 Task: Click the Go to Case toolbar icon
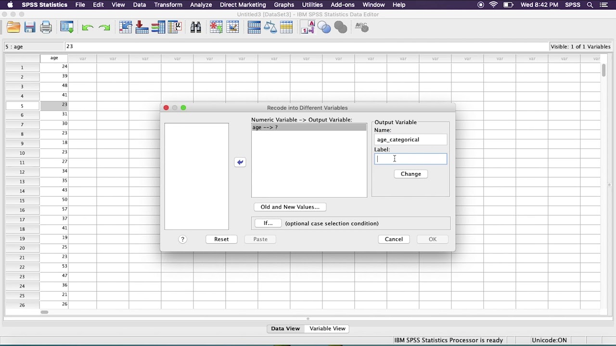point(126,27)
